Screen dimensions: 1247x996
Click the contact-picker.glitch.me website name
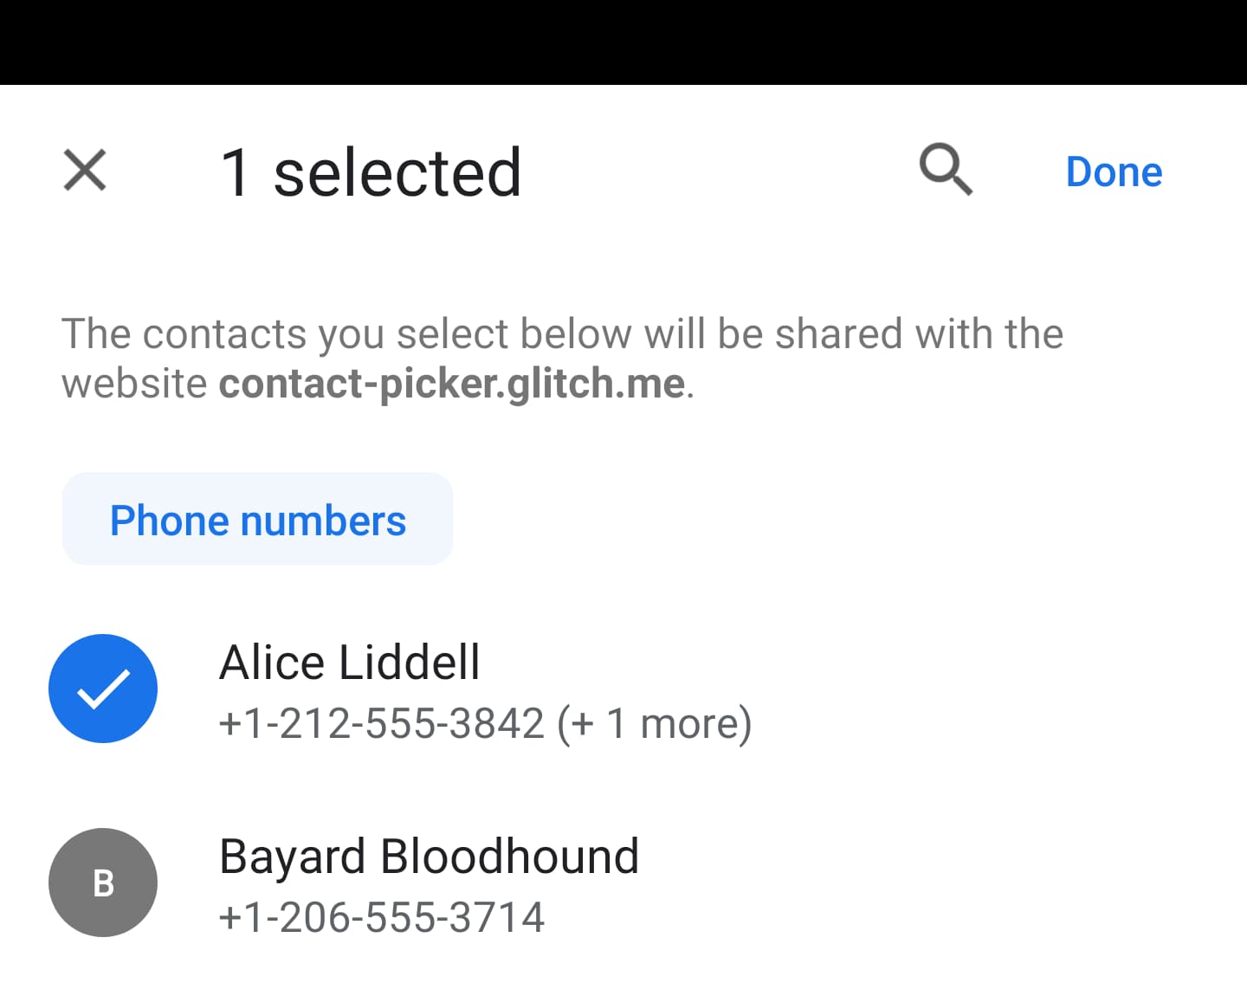pyautogui.click(x=450, y=383)
